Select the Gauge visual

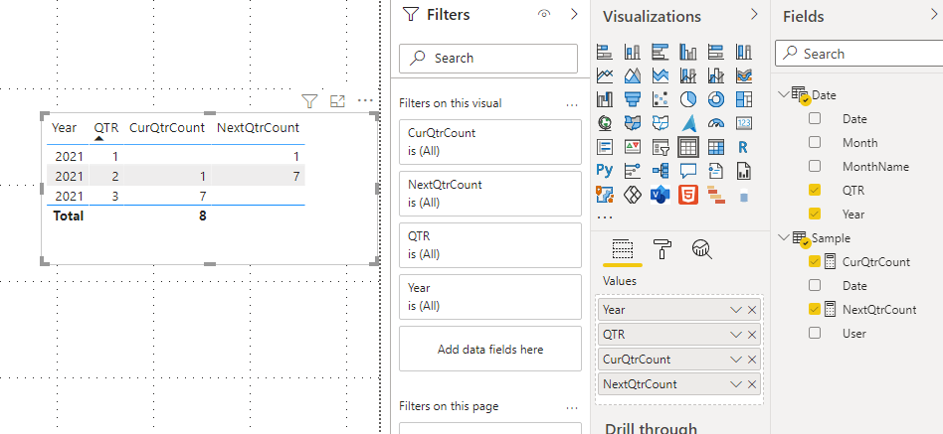point(715,123)
